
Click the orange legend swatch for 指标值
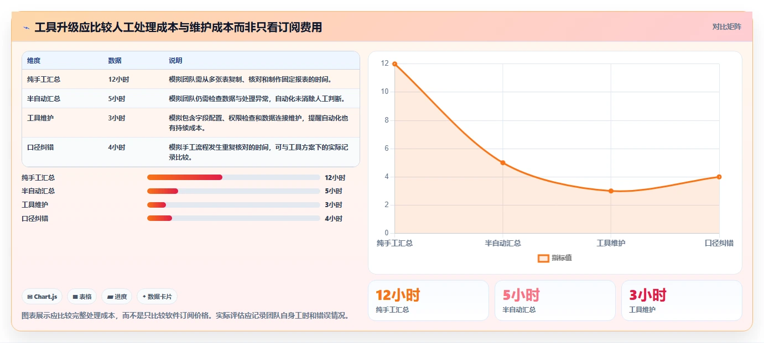pos(544,258)
